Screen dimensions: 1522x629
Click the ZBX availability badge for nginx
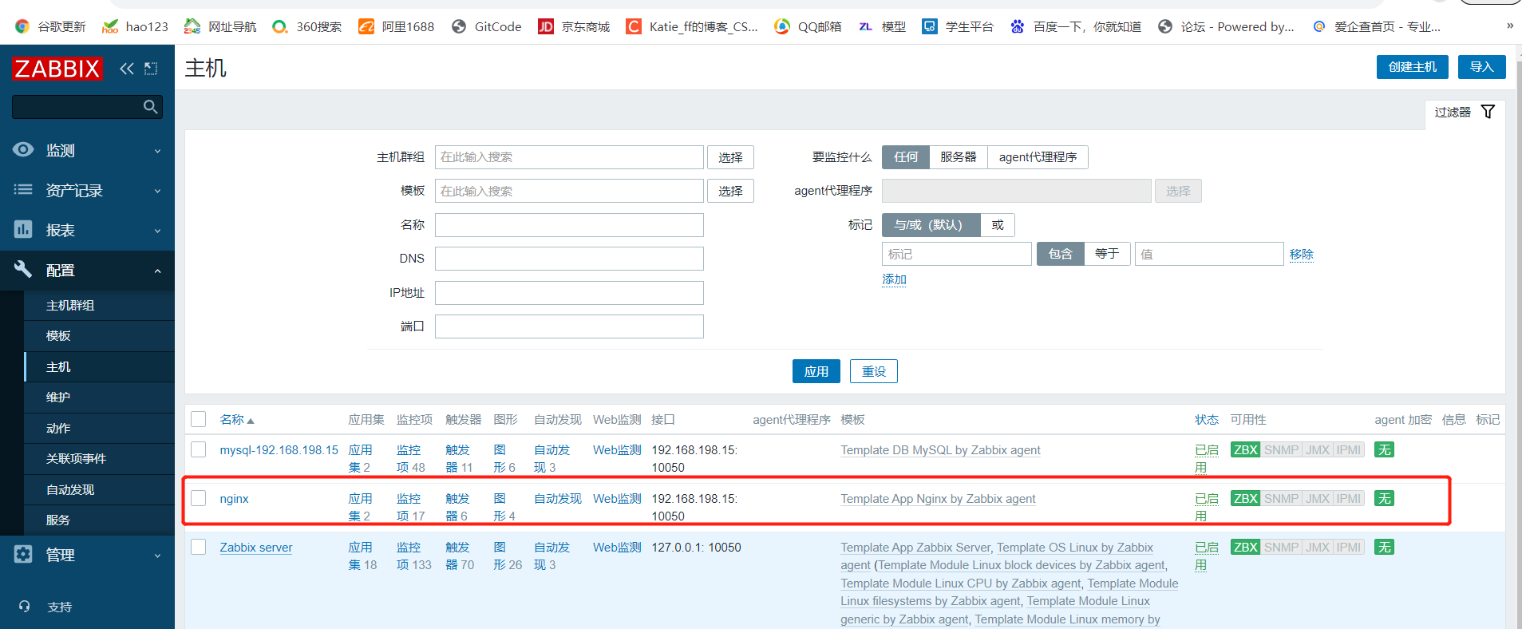point(1245,498)
